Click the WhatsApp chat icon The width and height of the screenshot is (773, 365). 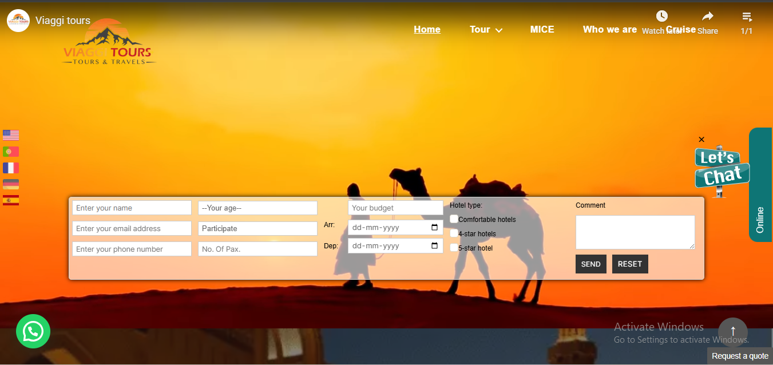tap(33, 331)
